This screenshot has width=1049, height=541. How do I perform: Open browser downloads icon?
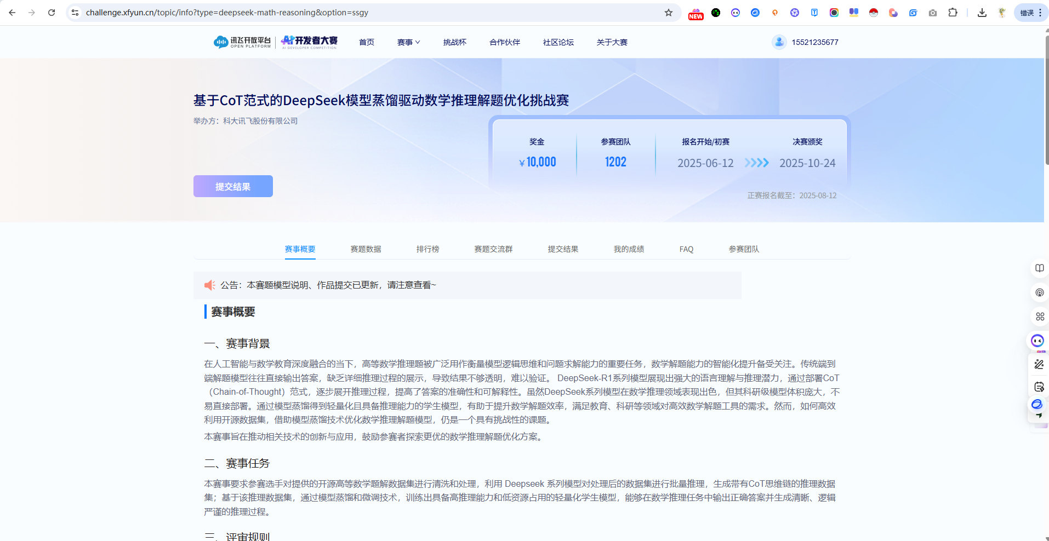click(982, 13)
